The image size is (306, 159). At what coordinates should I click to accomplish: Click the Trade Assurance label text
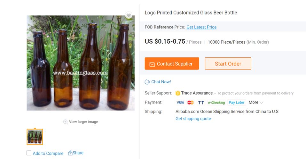point(197,93)
